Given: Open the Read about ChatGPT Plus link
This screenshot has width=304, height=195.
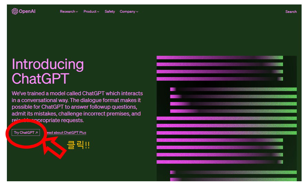Looking at the screenshot, I should [x=66, y=133].
